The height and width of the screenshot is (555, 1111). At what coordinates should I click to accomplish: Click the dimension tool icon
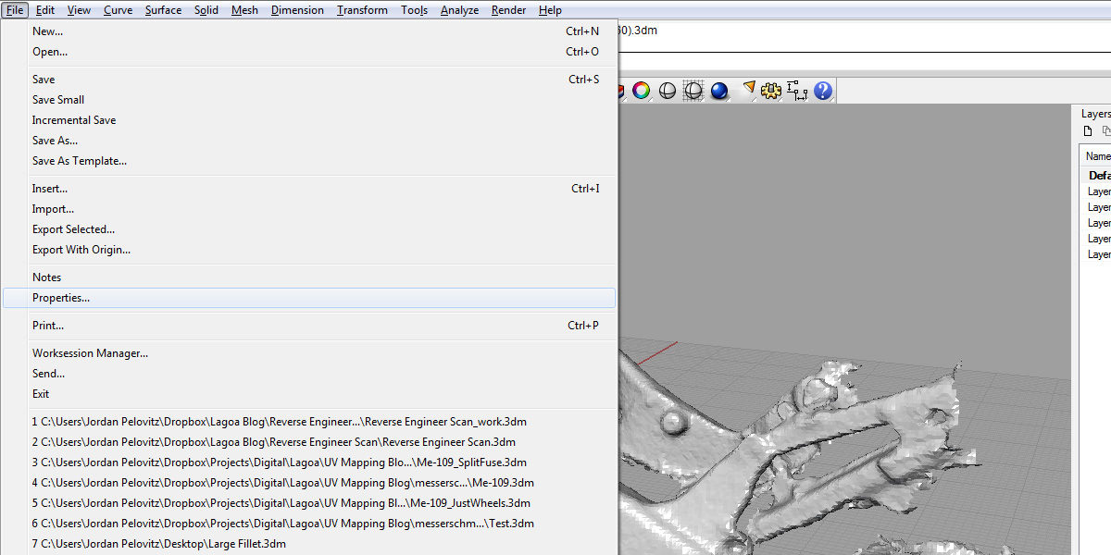coord(797,91)
